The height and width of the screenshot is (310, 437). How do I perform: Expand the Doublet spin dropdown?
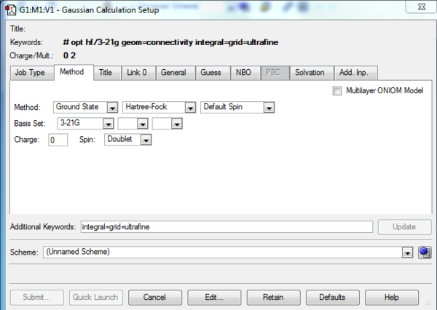128,140
